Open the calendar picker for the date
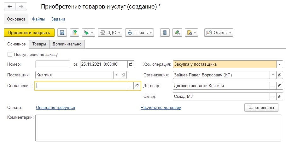The height and width of the screenshot is (149, 286). pyautogui.click(x=131, y=64)
